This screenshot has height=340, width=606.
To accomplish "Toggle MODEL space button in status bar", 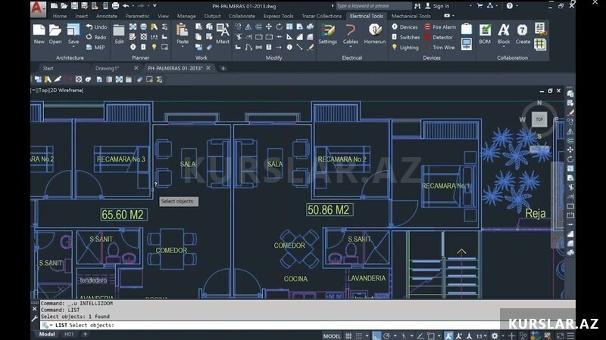I will [332, 335].
